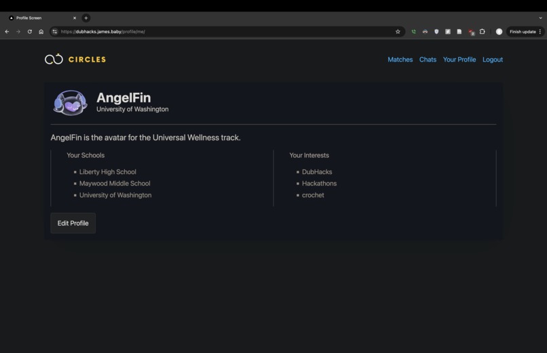Click the Circles logo
This screenshot has width=547, height=353.
tap(75, 59)
